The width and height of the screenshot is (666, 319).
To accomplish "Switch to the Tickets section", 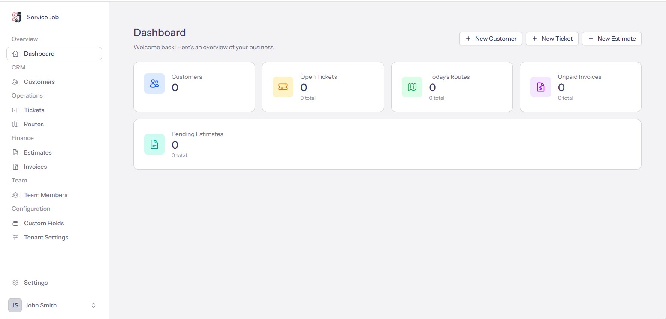I will tap(34, 110).
